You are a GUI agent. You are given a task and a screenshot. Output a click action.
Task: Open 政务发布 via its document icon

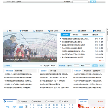pos(64,31)
